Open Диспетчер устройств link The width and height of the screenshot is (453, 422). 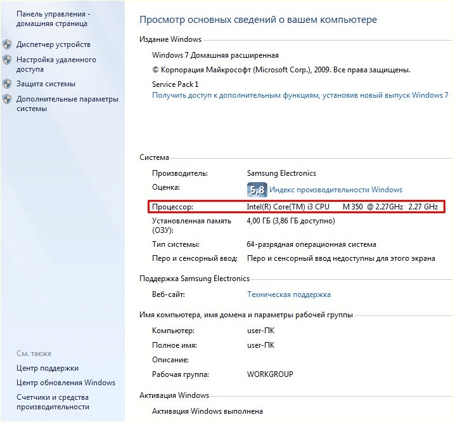point(53,44)
